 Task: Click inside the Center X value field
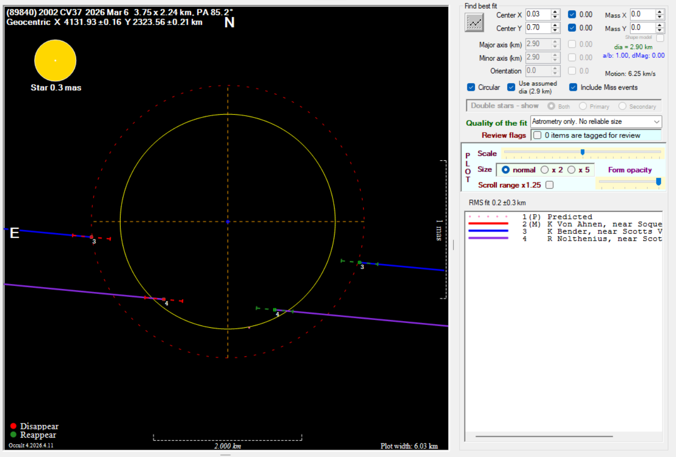[x=537, y=15]
